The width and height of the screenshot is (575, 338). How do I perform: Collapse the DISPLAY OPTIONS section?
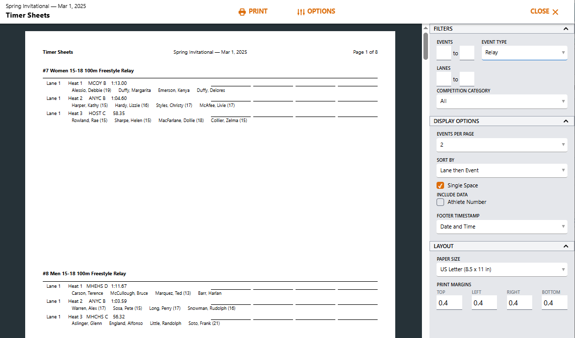(x=566, y=121)
